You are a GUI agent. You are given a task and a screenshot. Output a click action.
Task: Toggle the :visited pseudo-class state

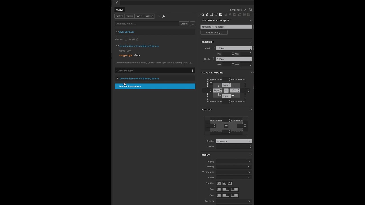click(149, 16)
